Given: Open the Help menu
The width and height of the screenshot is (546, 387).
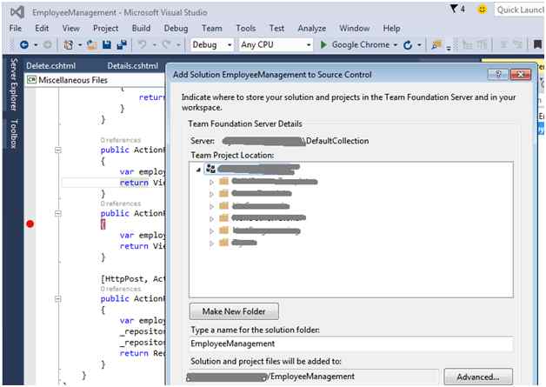Looking at the screenshot, I should [391, 28].
